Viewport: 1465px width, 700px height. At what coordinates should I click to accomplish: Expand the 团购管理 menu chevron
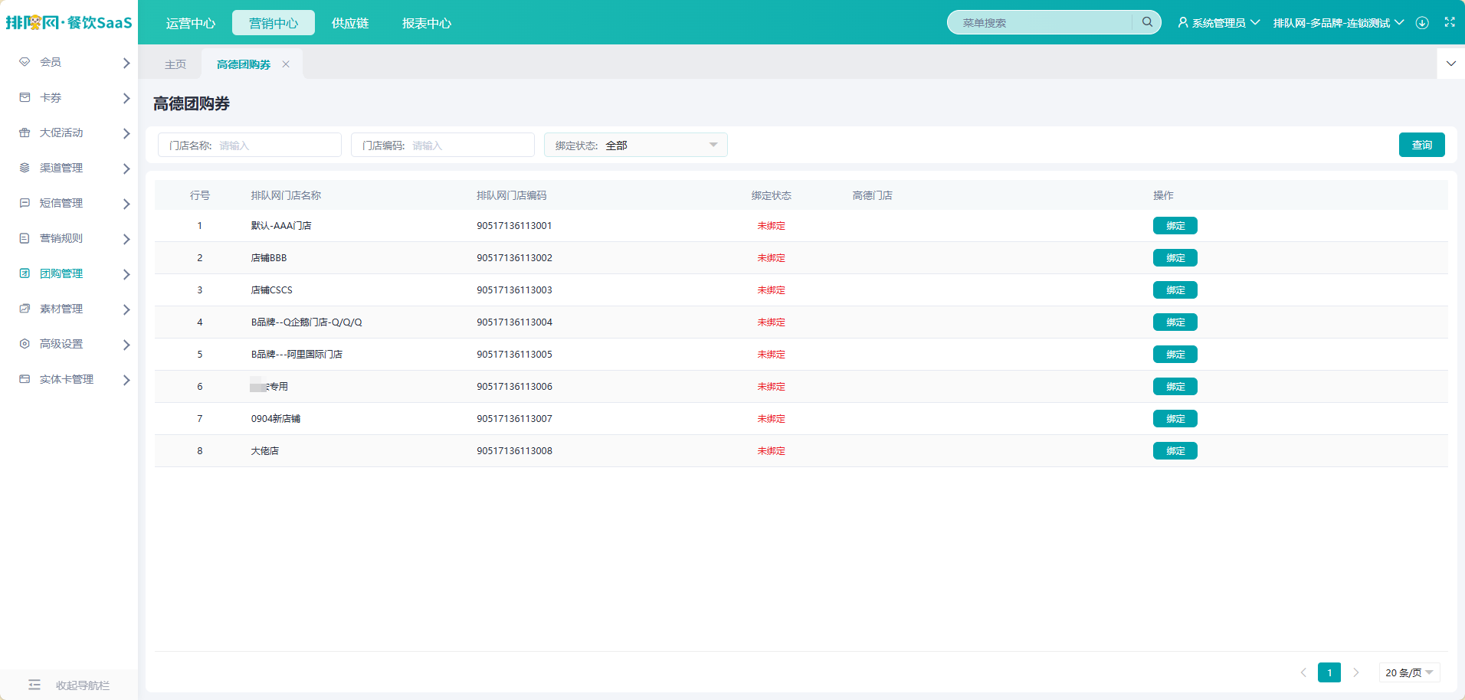[126, 274]
